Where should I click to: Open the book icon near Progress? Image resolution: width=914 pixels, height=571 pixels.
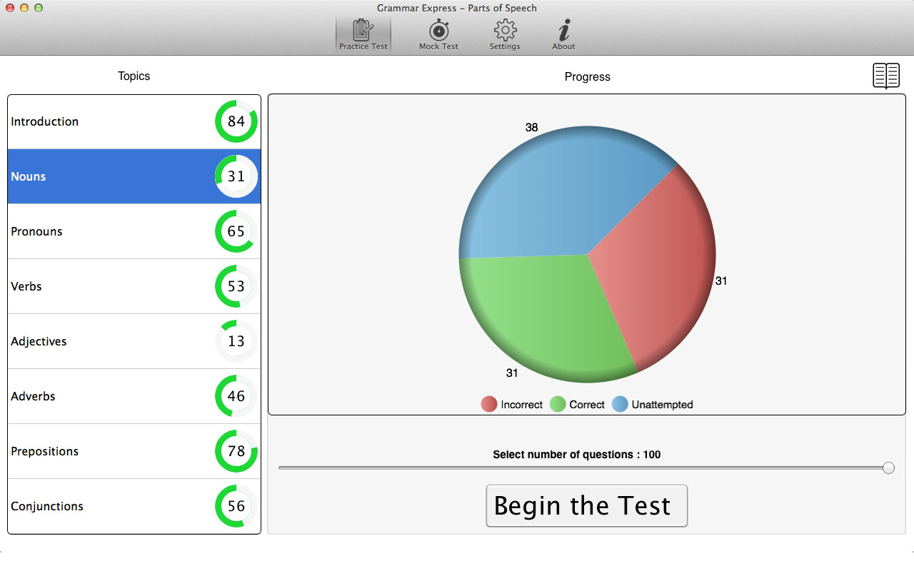click(x=885, y=76)
